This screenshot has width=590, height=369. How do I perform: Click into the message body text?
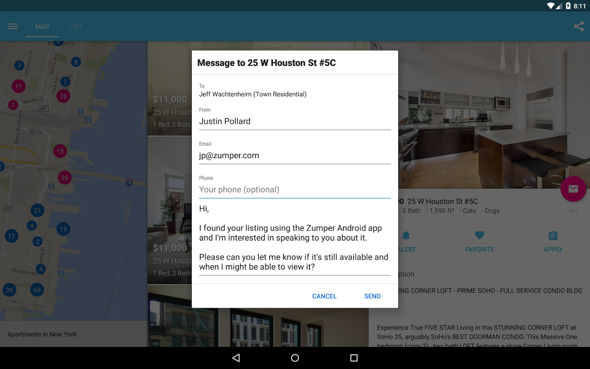point(295,238)
